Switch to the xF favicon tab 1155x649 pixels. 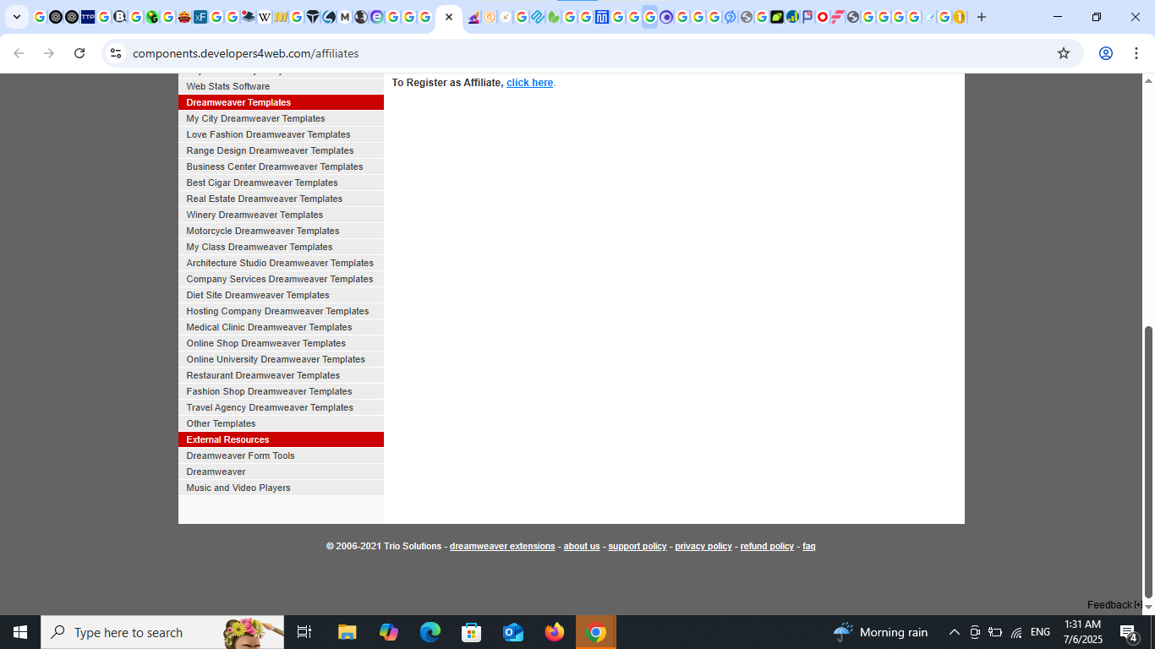200,17
